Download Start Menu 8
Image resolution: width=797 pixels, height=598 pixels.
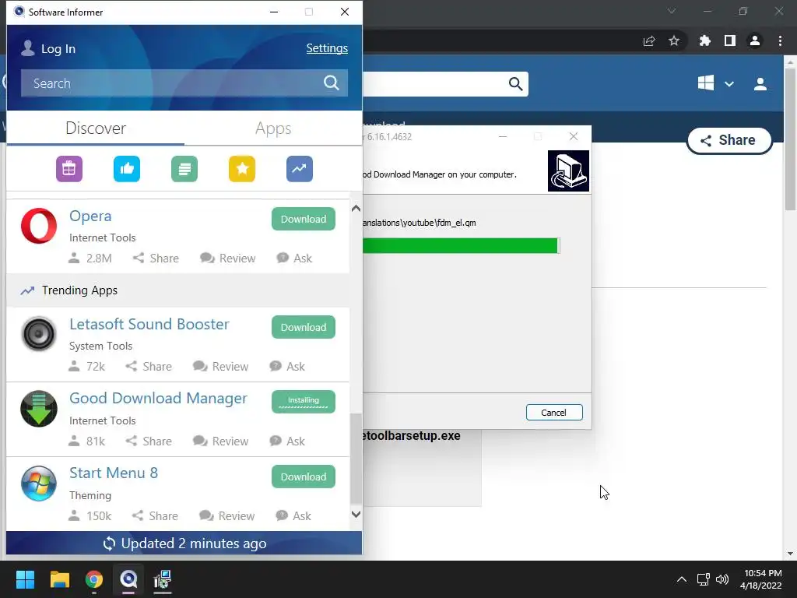click(304, 477)
